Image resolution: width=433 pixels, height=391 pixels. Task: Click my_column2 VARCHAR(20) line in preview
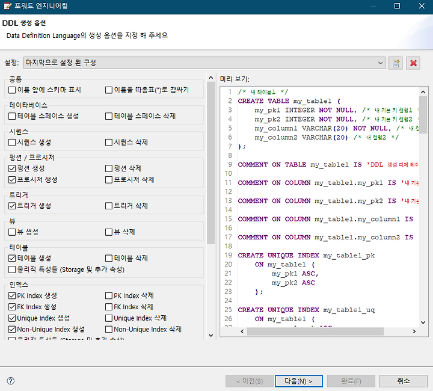click(x=327, y=138)
